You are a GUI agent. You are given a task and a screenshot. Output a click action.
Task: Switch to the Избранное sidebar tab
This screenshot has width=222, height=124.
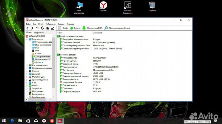click(x=39, y=33)
